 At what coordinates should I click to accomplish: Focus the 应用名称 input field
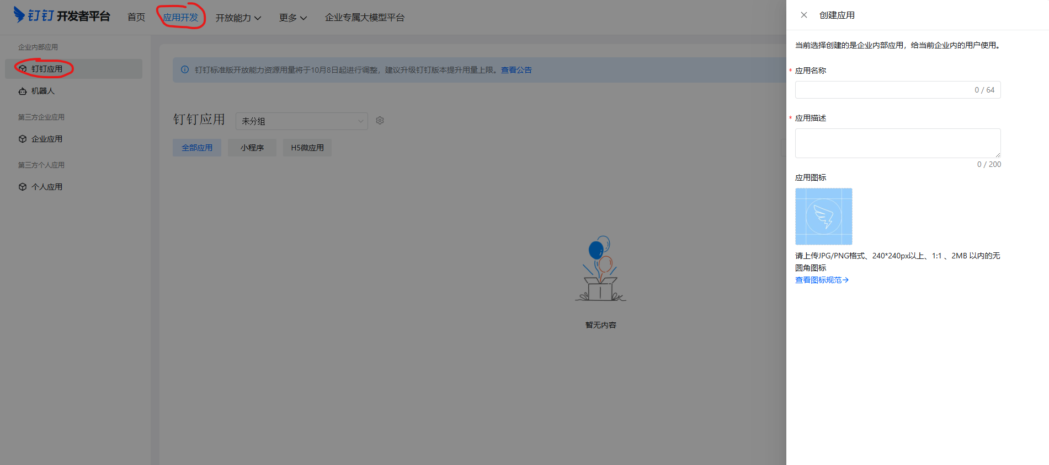(898, 90)
